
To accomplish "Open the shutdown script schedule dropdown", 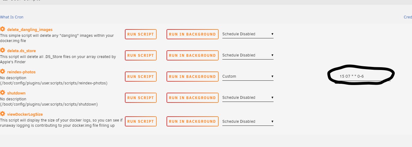I will coord(248,98).
